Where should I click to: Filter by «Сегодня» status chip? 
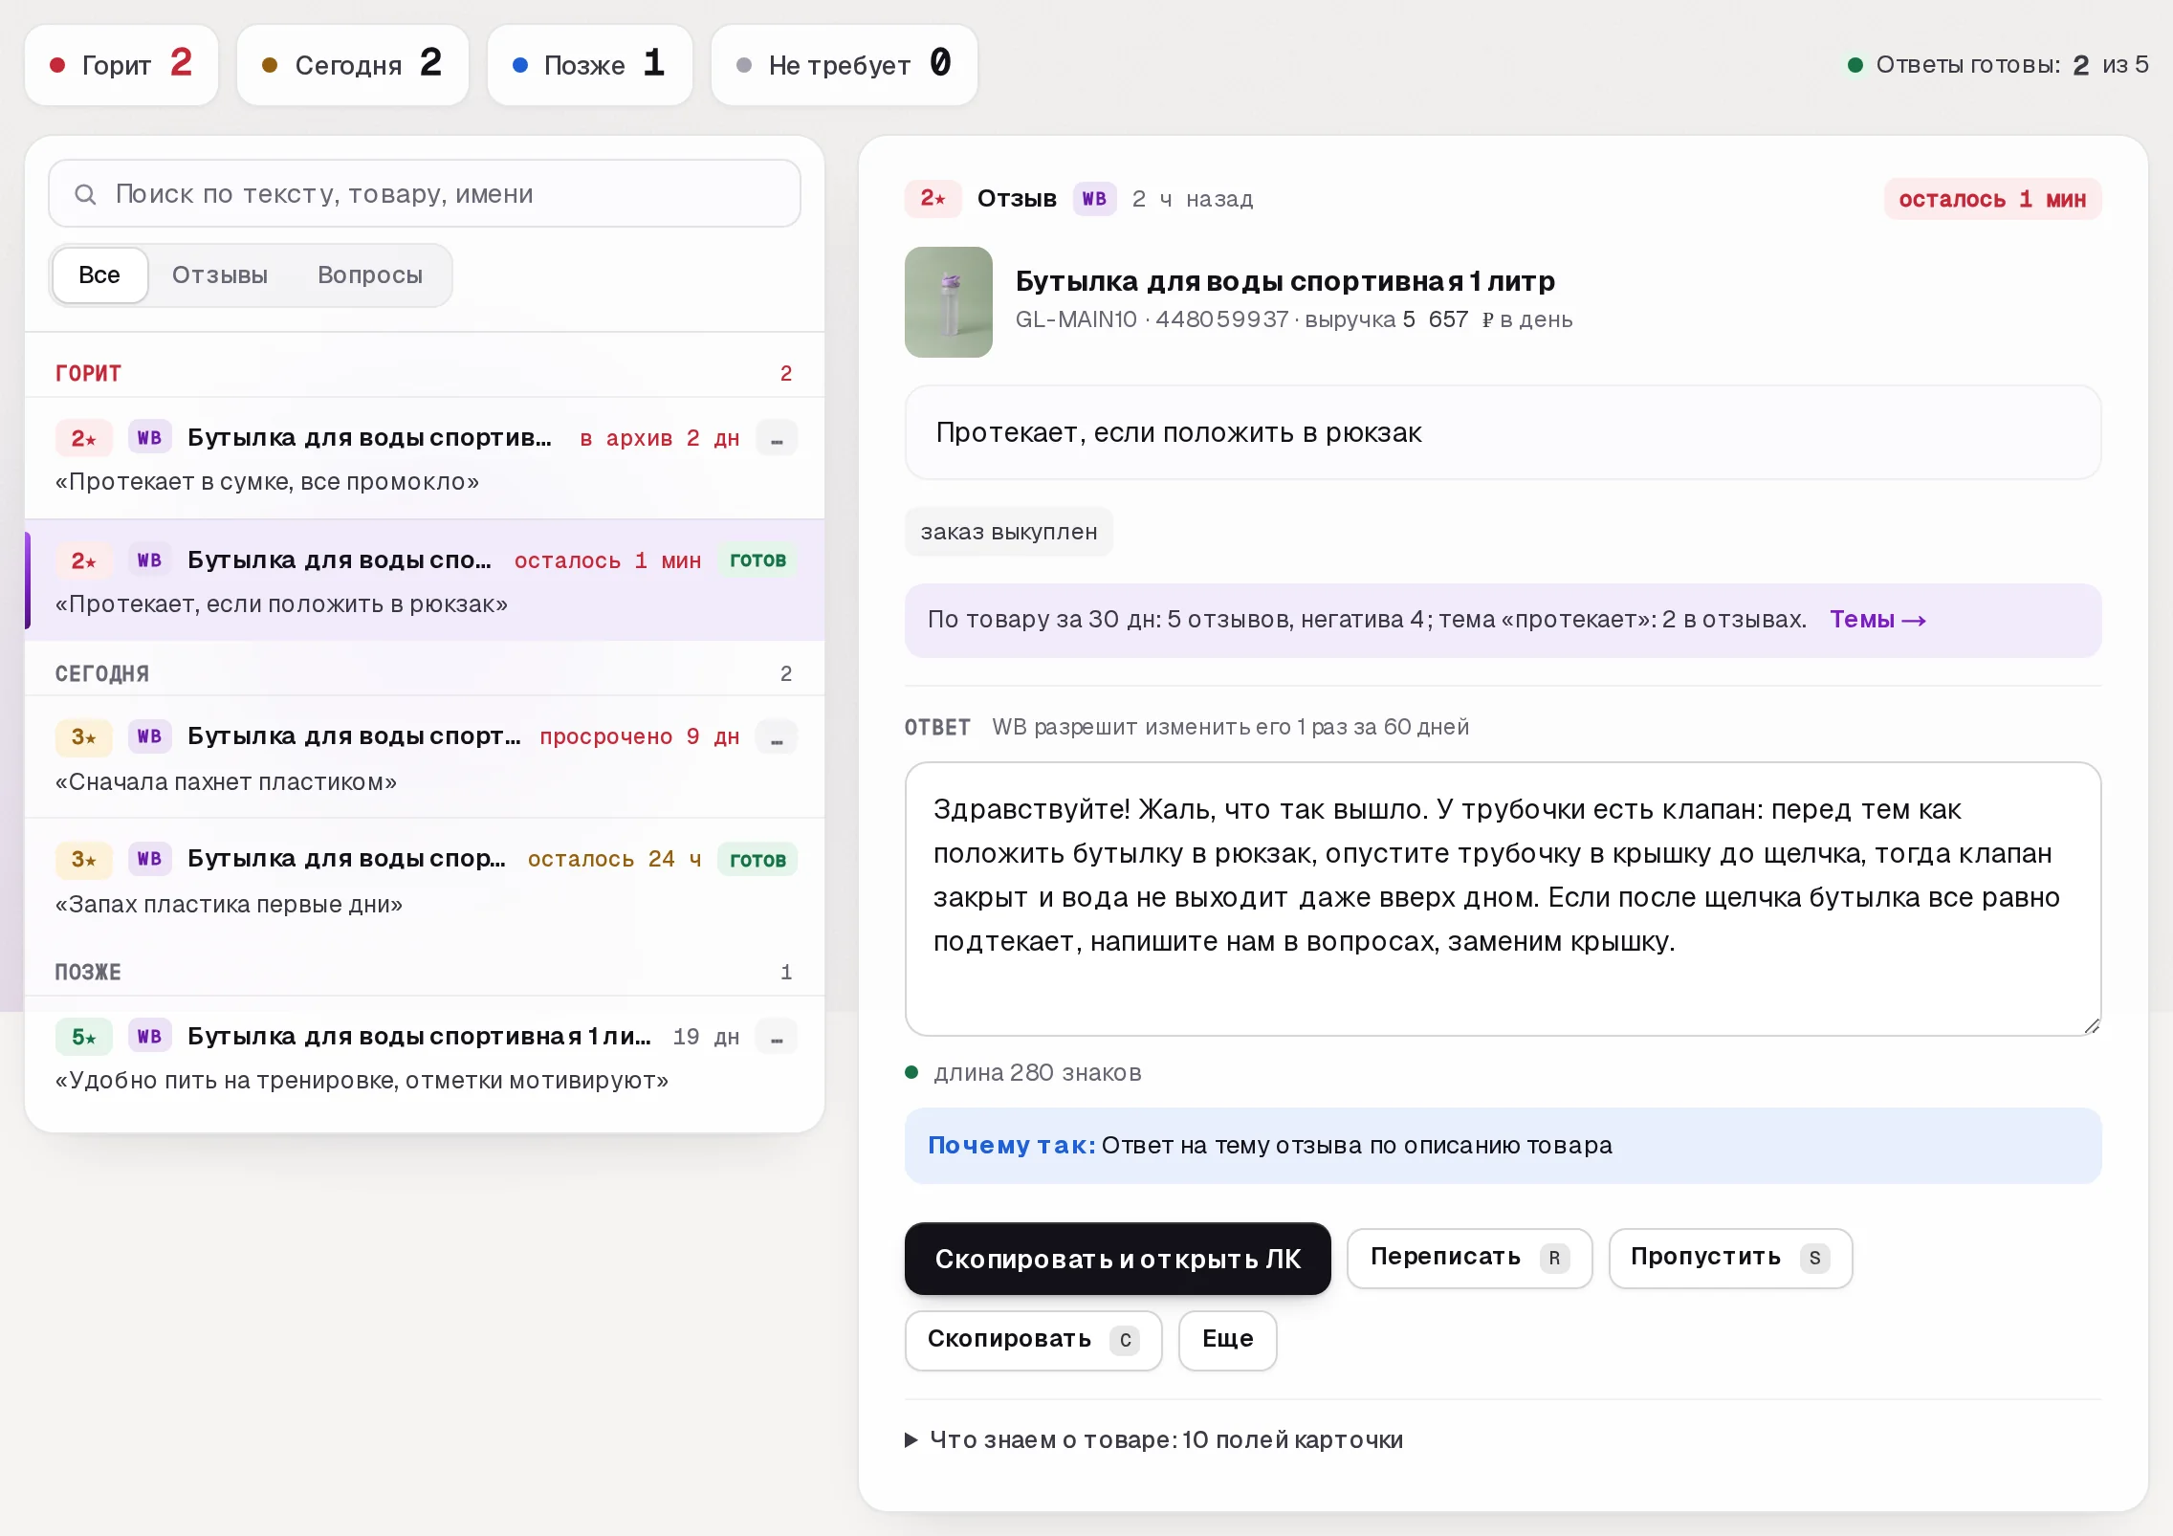click(x=353, y=65)
